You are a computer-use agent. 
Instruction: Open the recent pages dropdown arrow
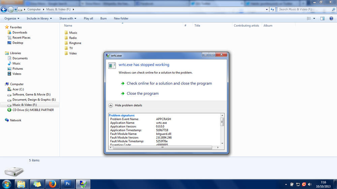16,9
